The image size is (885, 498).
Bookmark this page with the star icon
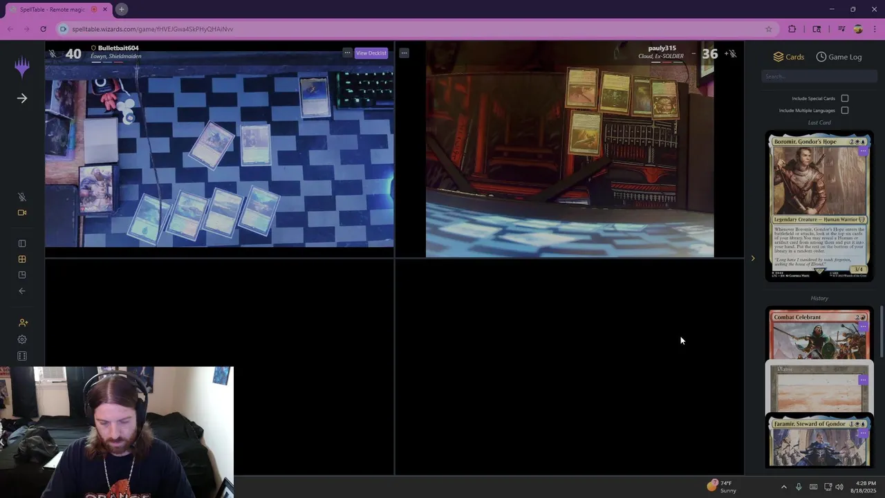(x=768, y=29)
